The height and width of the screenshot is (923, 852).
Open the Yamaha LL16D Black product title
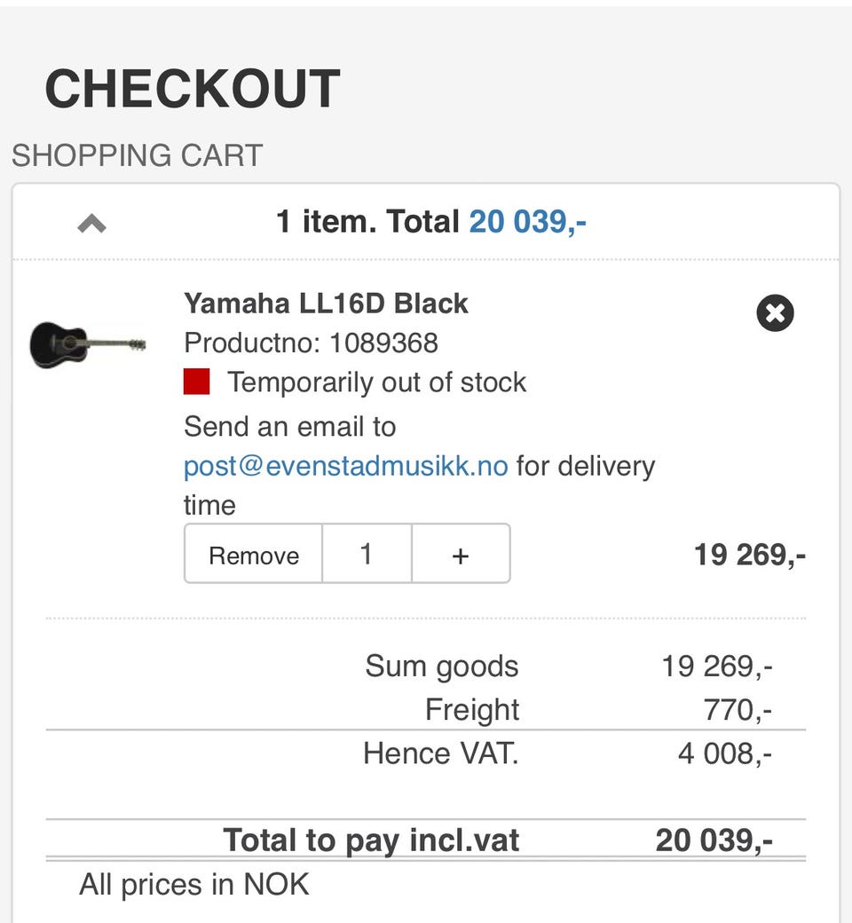click(x=326, y=304)
